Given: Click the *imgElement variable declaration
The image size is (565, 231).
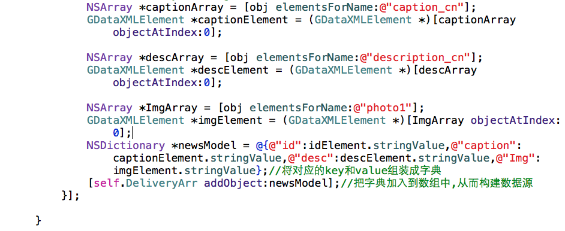Looking at the screenshot, I should coord(226,120).
